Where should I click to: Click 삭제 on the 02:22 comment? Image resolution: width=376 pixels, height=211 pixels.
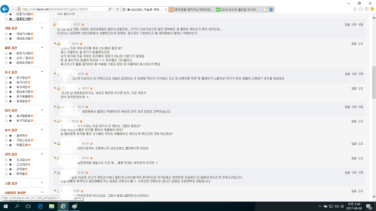point(361,25)
